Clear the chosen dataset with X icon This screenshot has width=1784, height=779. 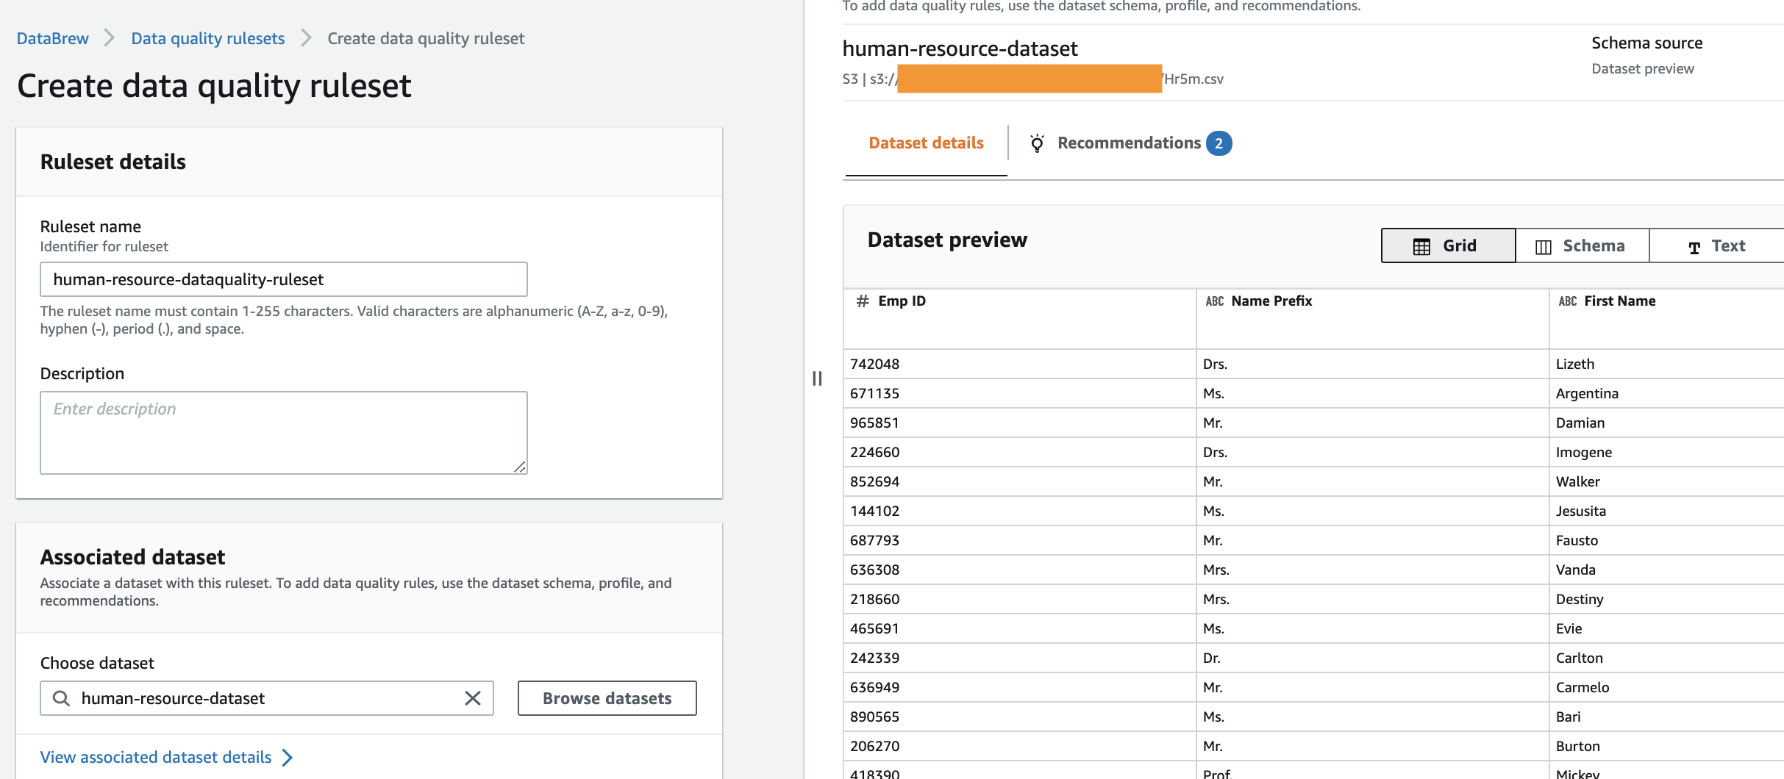(x=473, y=698)
